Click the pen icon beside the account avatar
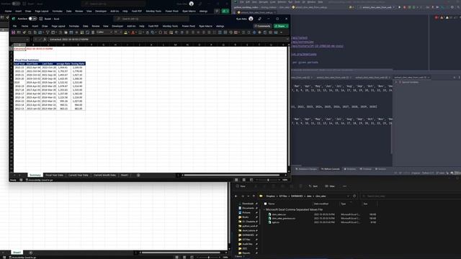 coord(259,19)
